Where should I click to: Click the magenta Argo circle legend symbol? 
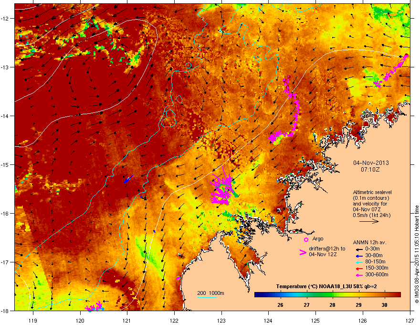(306, 239)
